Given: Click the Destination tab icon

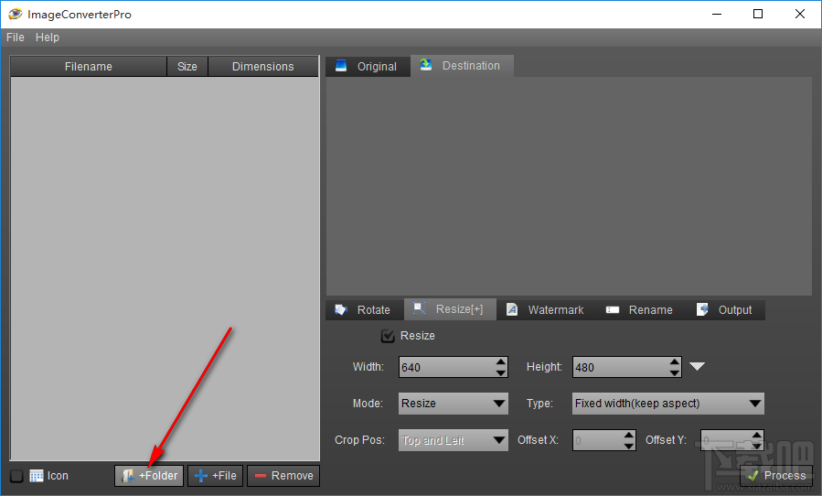Looking at the screenshot, I should pyautogui.click(x=426, y=65).
